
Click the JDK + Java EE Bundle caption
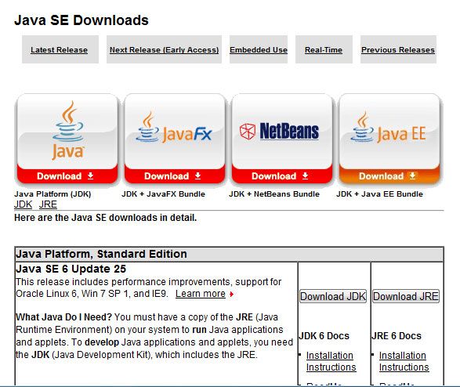pos(379,194)
